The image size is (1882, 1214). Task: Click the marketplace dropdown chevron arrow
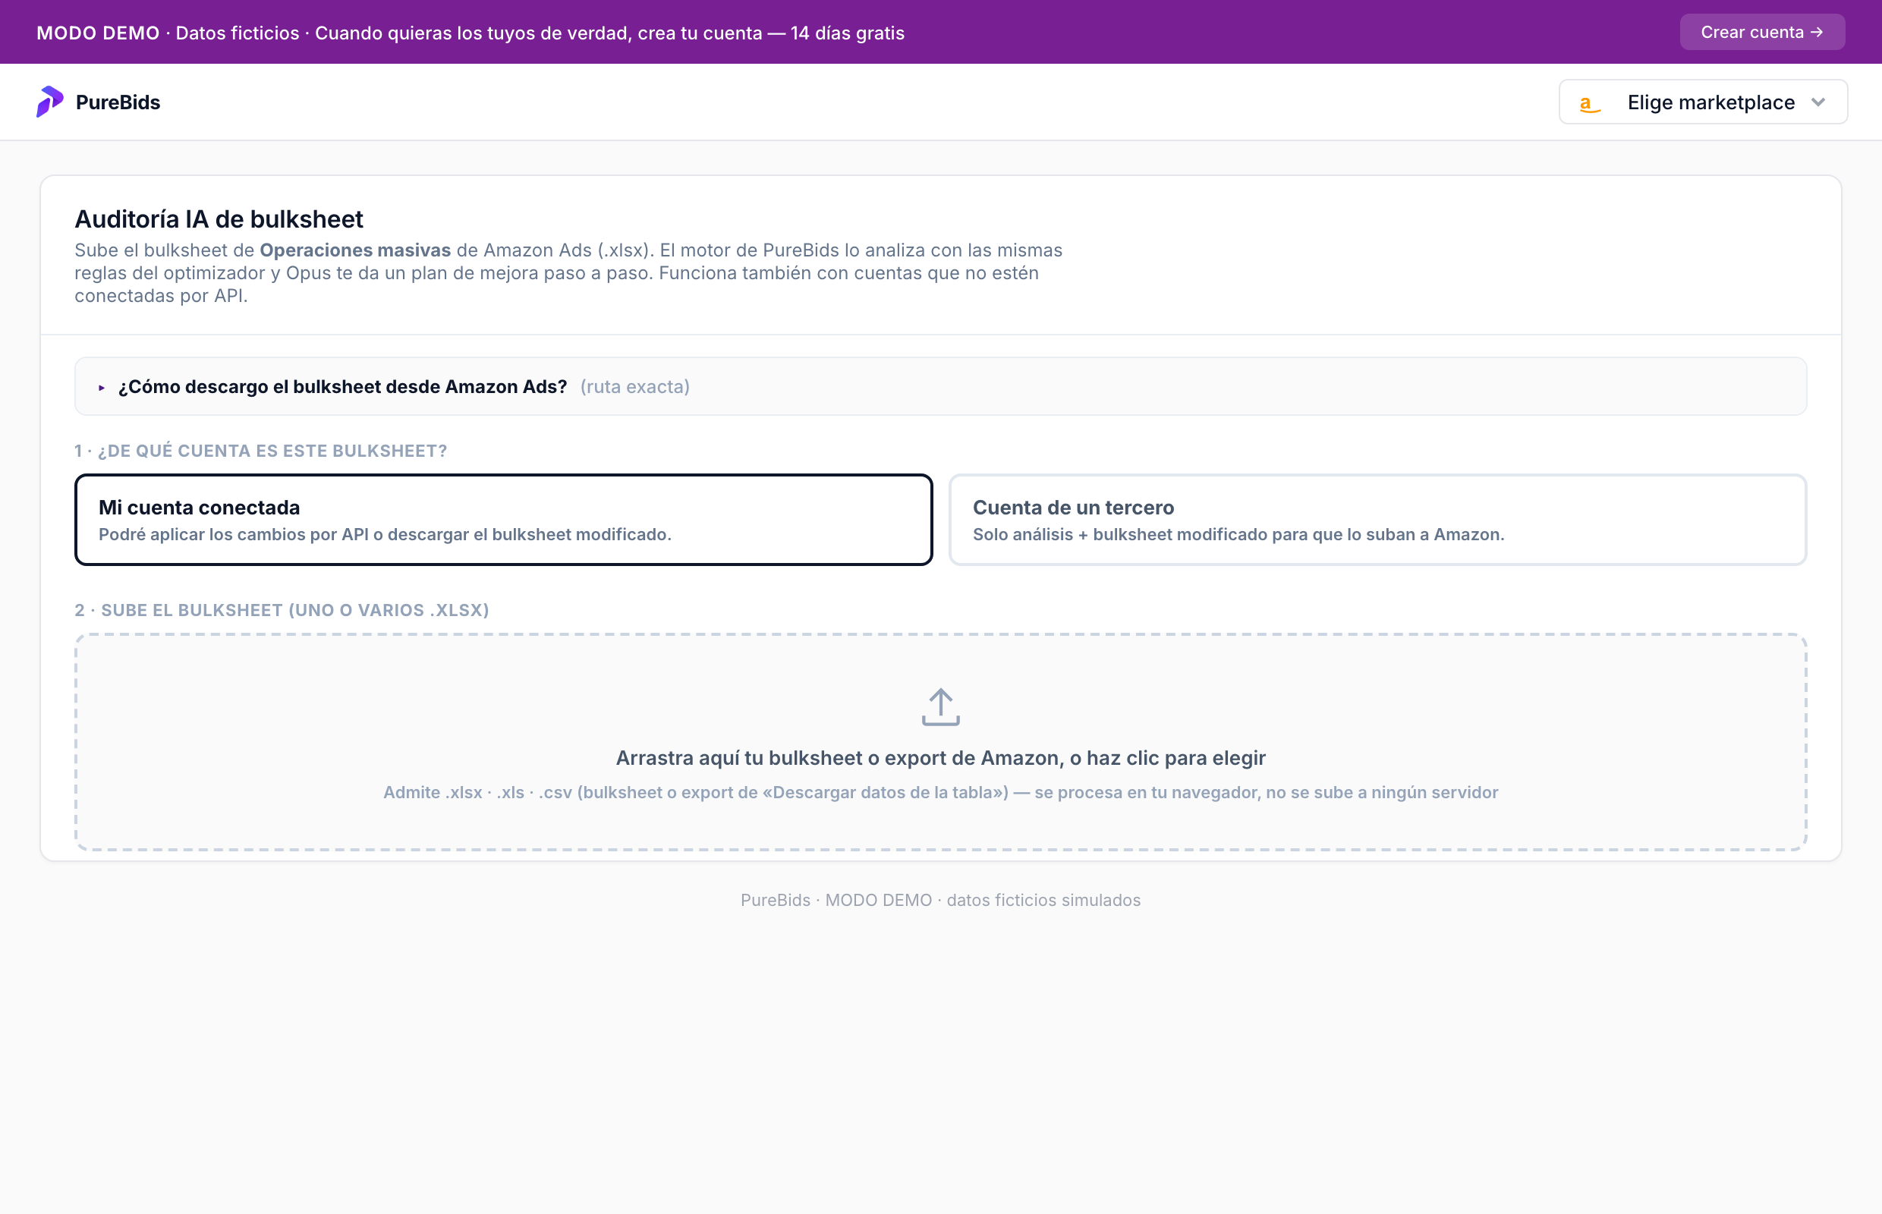pos(1818,102)
